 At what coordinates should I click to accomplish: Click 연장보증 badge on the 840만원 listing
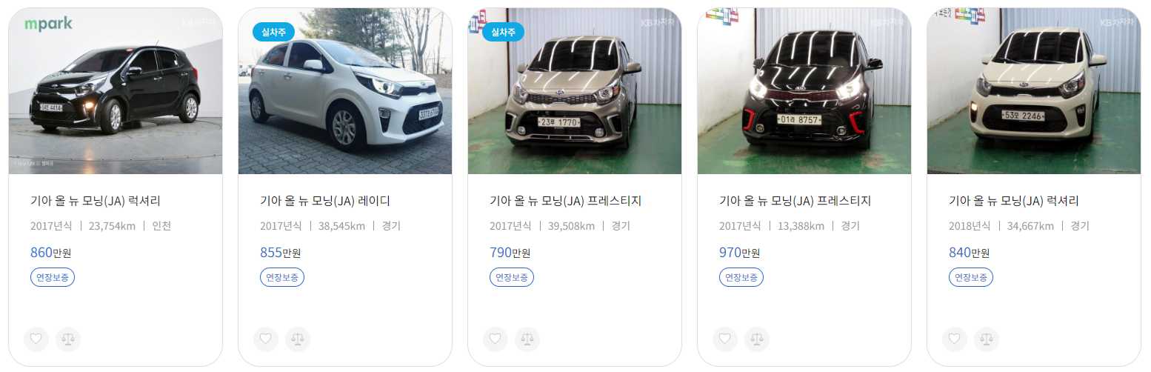click(971, 277)
